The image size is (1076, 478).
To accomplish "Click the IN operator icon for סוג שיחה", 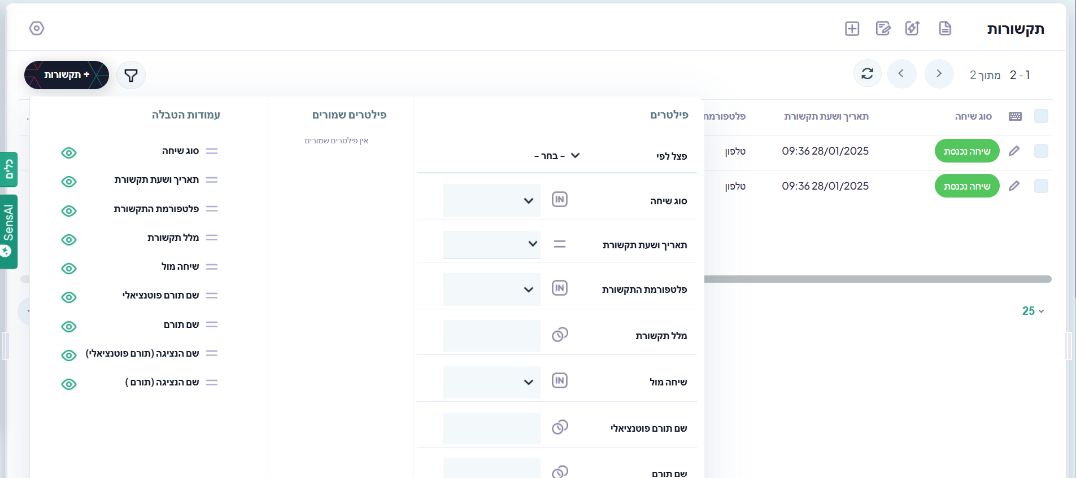I will point(559,200).
